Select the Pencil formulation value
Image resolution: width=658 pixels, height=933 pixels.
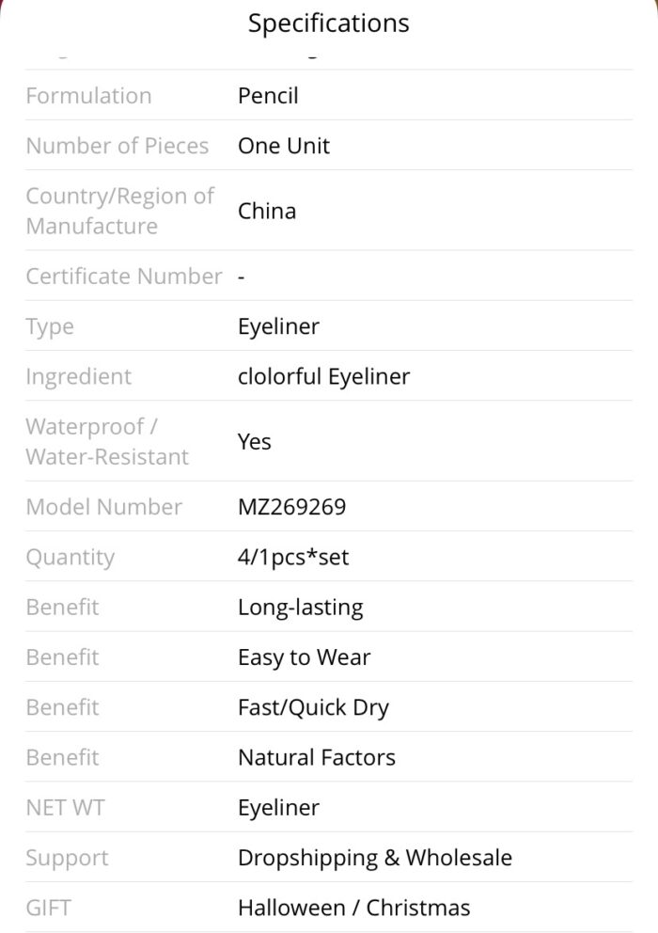pos(268,96)
